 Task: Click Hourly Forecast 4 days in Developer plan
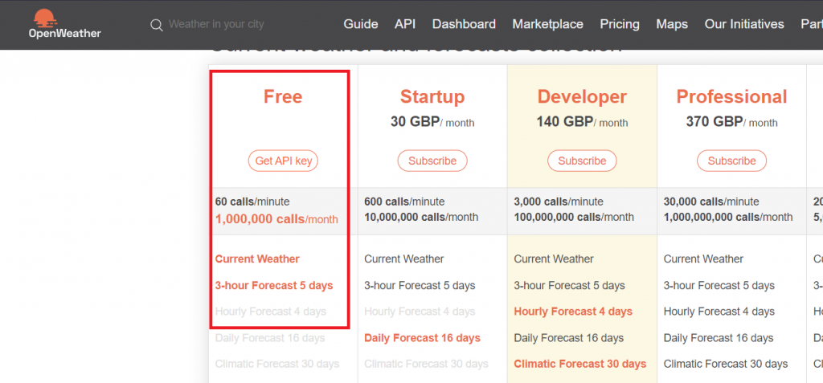click(573, 311)
